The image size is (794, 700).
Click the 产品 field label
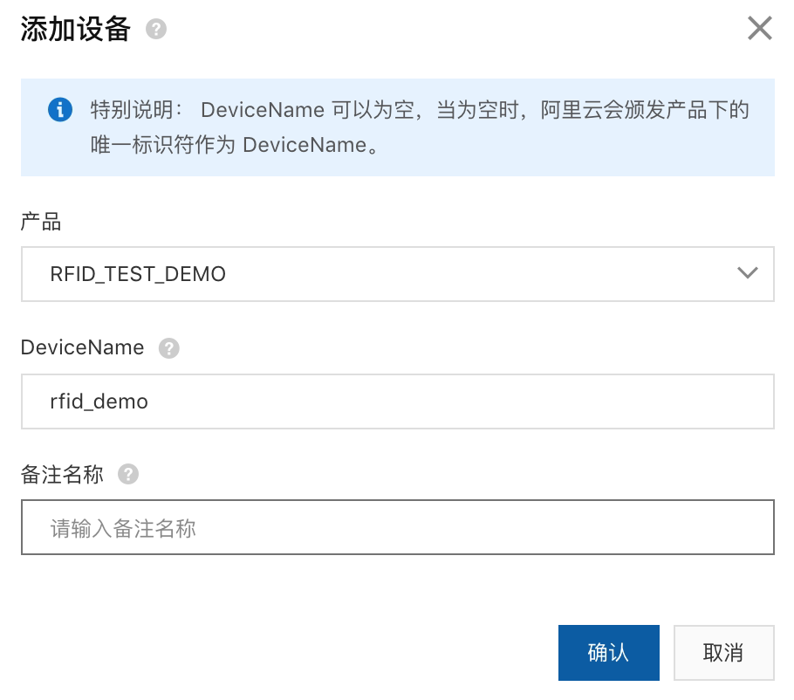(41, 222)
